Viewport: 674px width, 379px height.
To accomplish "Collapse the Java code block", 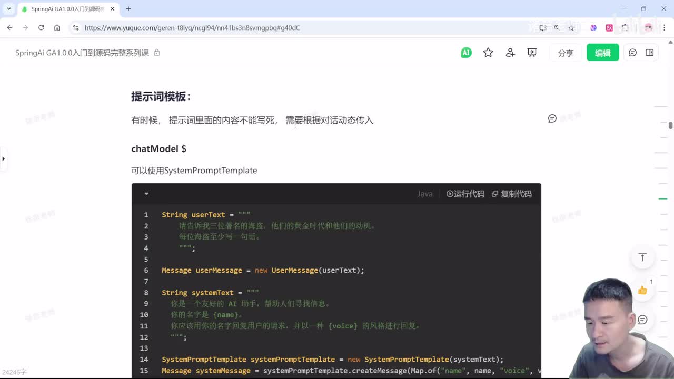I will click(x=146, y=194).
